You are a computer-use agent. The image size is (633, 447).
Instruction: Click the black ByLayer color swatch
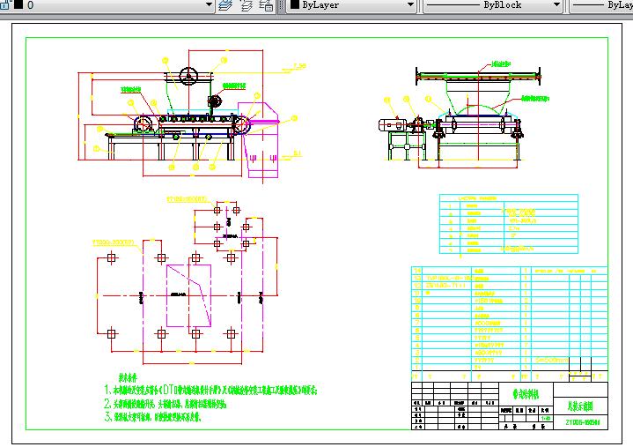tap(295, 5)
